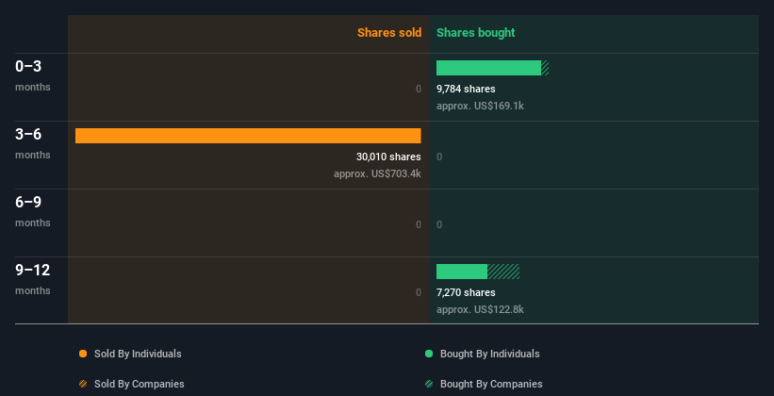Click the Shares sold column header
The width and height of the screenshot is (774, 396).
[x=389, y=33]
